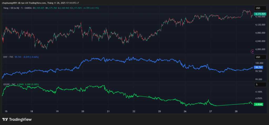
Task: Select the DXY · TVC legend label
Action: [8, 57]
